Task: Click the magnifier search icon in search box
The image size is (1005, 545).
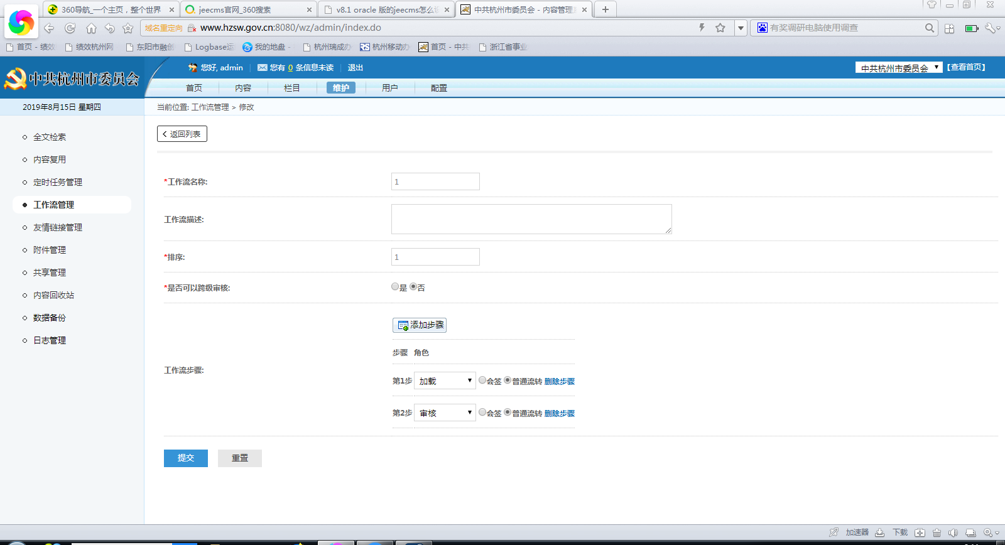Action: coord(930,28)
